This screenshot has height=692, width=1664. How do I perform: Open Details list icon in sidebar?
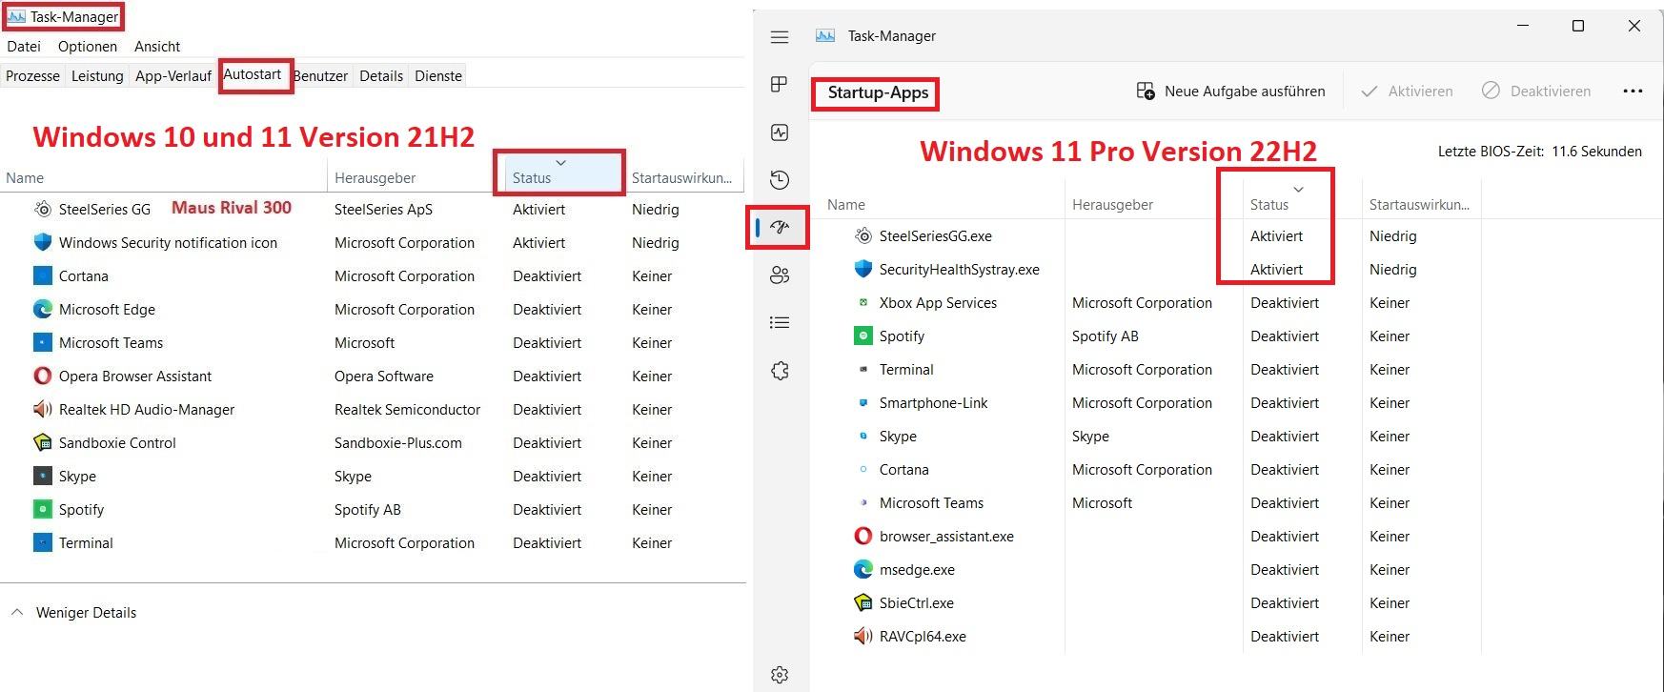(780, 323)
